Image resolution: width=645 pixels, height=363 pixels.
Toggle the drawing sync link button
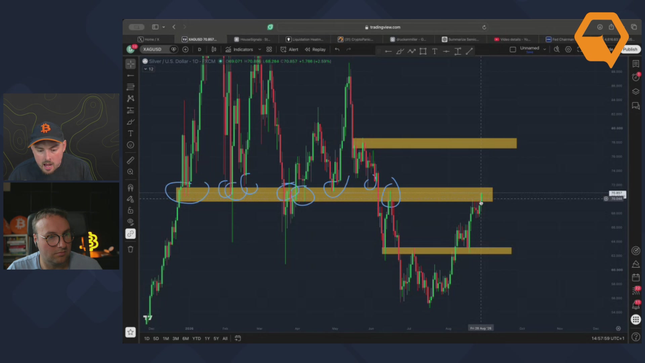(131, 234)
